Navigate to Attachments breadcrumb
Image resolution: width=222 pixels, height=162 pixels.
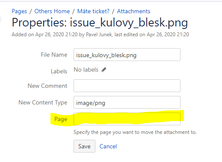pyautogui.click(x=133, y=11)
